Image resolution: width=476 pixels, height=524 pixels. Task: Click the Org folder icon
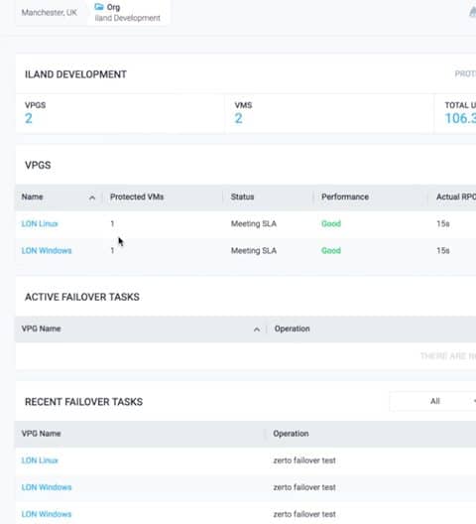click(99, 7)
